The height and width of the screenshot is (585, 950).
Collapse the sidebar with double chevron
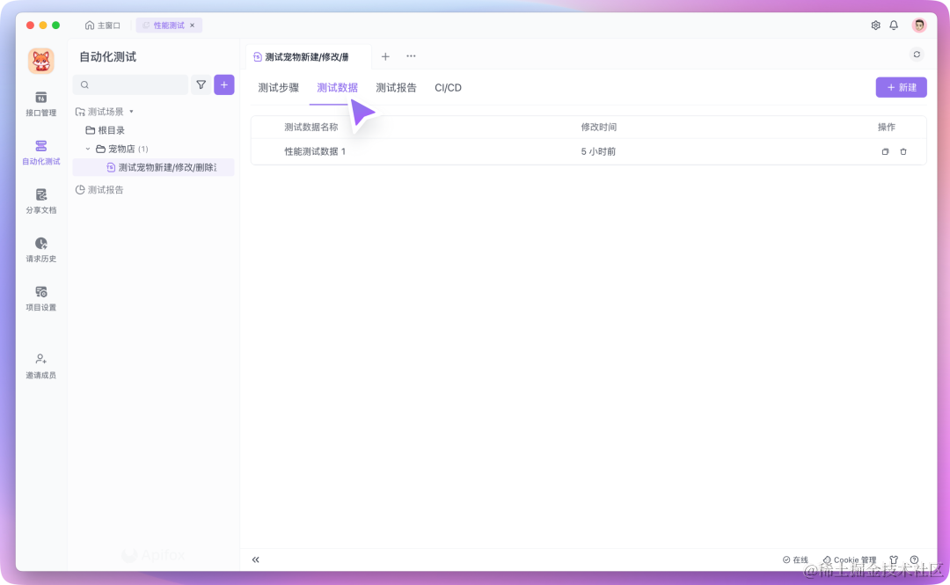256,559
